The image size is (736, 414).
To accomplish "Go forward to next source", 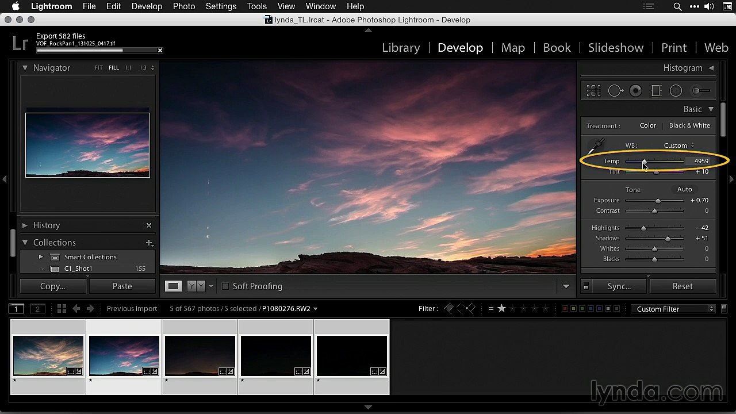I will click(x=90, y=309).
